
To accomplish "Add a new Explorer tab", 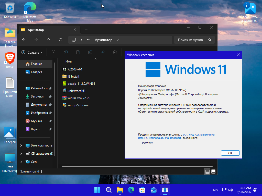I will 86,30.
